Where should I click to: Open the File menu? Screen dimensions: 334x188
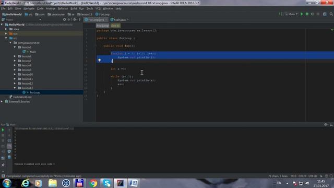pos(3,8)
